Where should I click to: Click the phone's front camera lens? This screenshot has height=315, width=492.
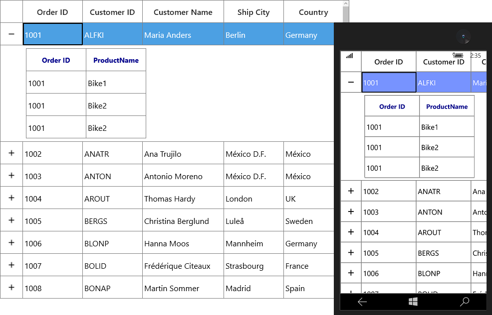(x=464, y=37)
